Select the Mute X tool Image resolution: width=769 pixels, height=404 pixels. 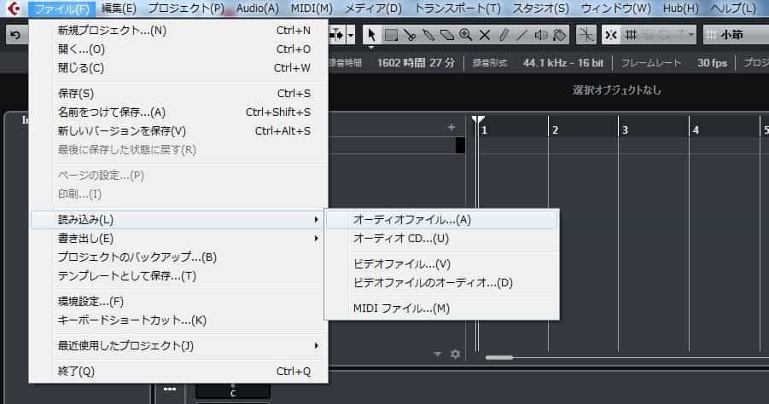point(485,35)
